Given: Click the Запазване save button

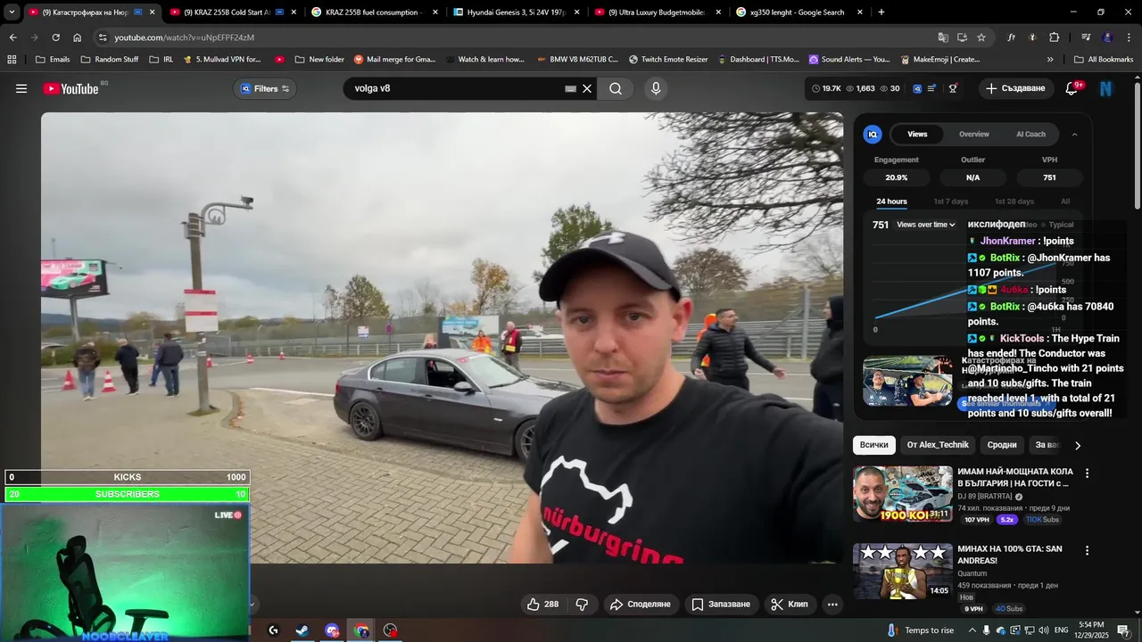Looking at the screenshot, I should 721,604.
